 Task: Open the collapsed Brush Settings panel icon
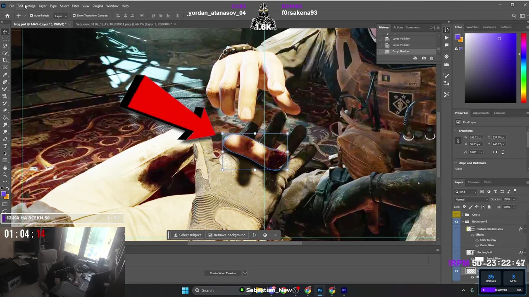pyautogui.click(x=446, y=75)
